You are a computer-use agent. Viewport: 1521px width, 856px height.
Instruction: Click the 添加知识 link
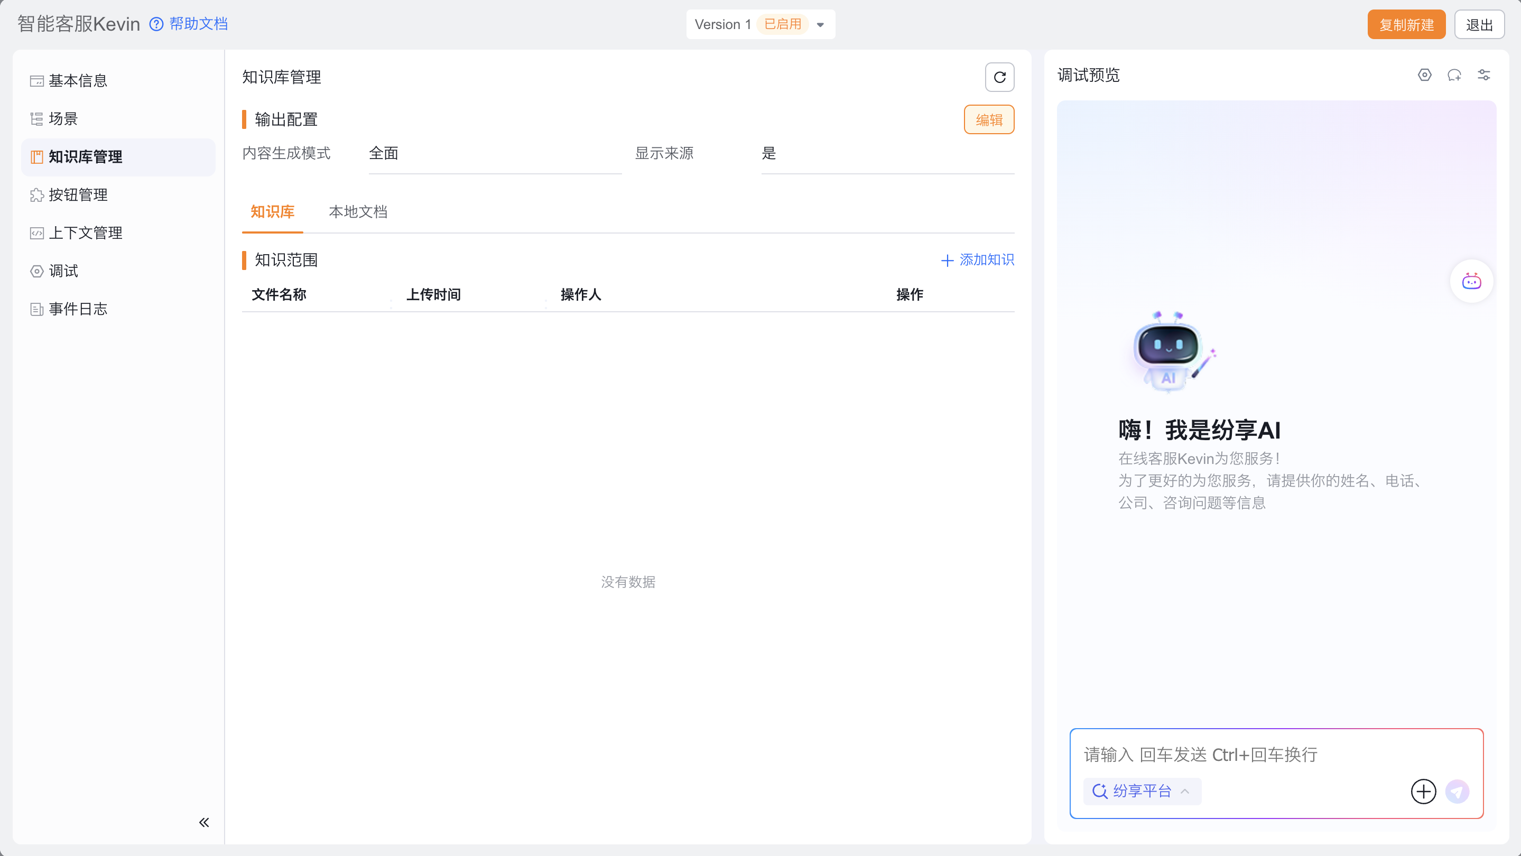pos(977,260)
